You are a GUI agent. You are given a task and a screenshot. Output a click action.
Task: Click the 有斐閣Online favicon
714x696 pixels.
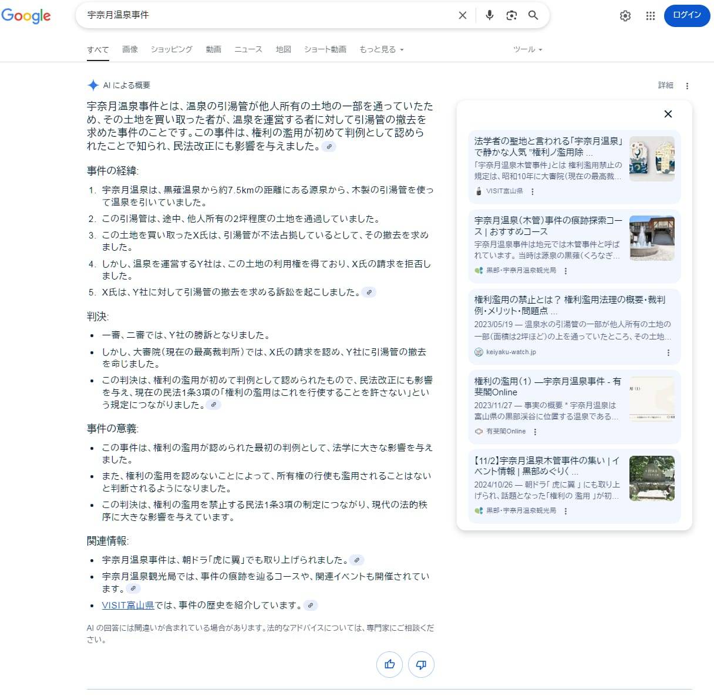click(x=479, y=432)
